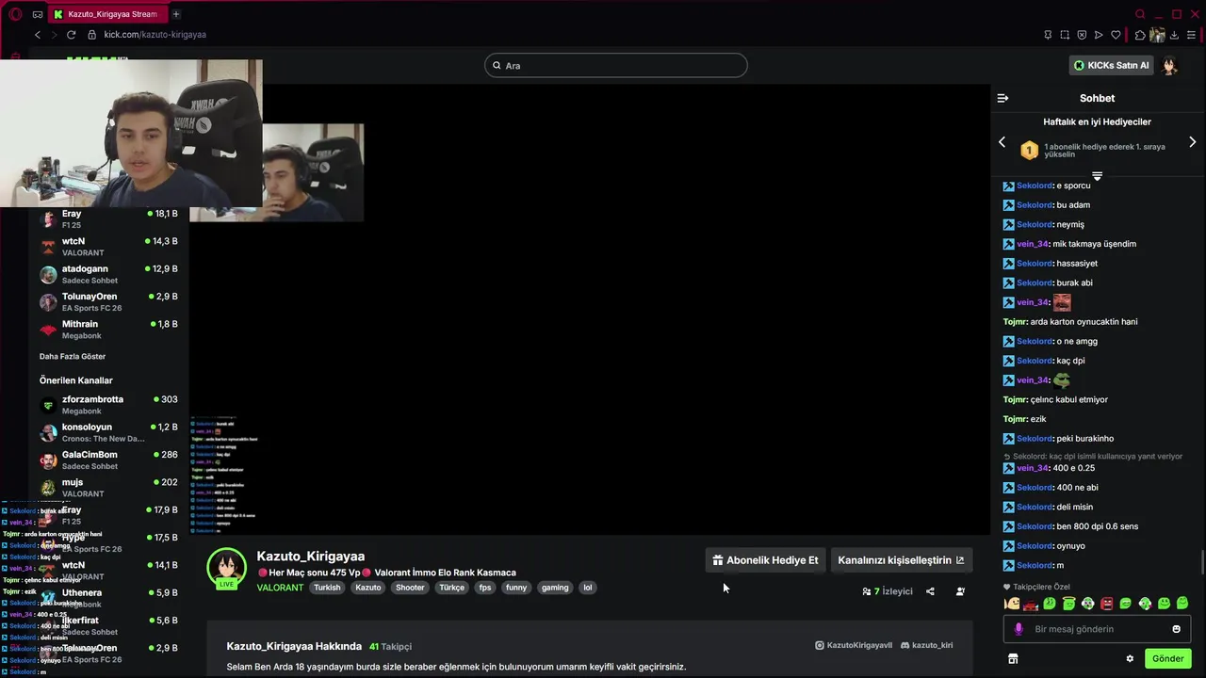1206x678 pixels.
Task: Click Abonelik Hediye Et button
Action: [765, 560]
